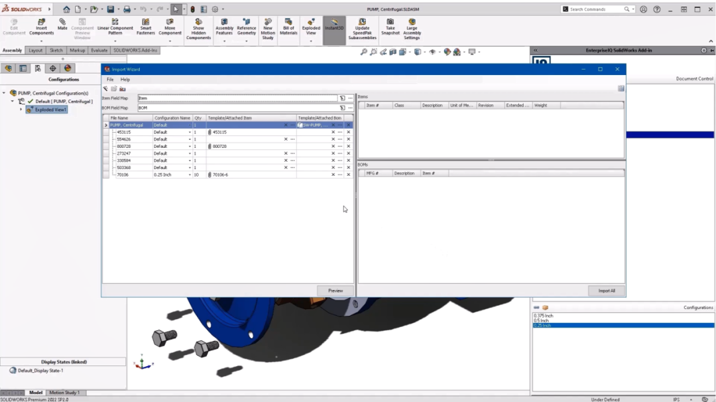Click the SolidWorks Home icon
The height and width of the screenshot is (402, 716).
(x=66, y=9)
